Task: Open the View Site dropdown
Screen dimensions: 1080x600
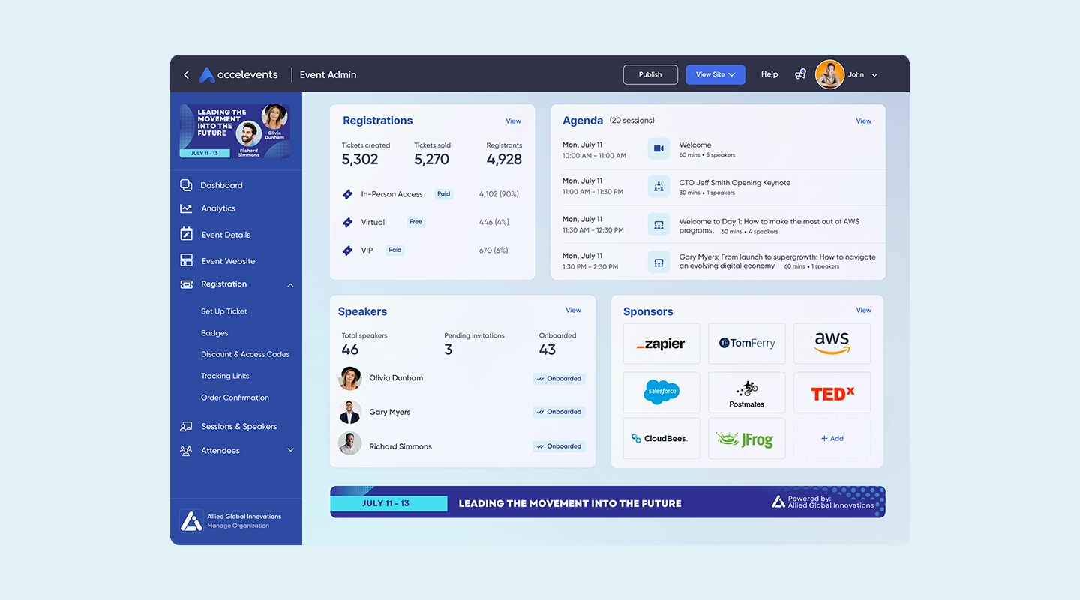Action: click(714, 74)
